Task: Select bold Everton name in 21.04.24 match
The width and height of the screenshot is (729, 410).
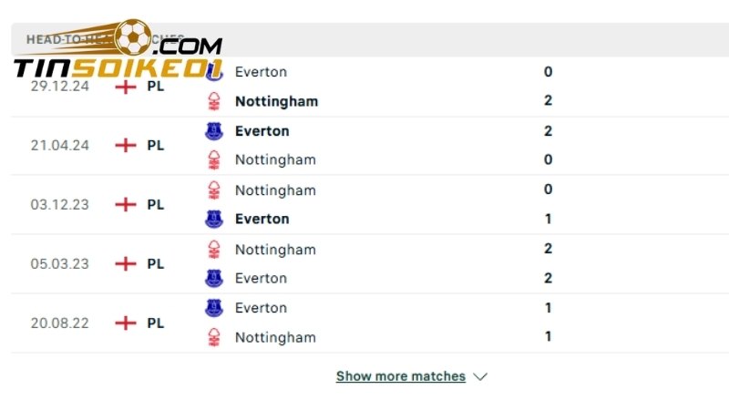Action: 262,131
